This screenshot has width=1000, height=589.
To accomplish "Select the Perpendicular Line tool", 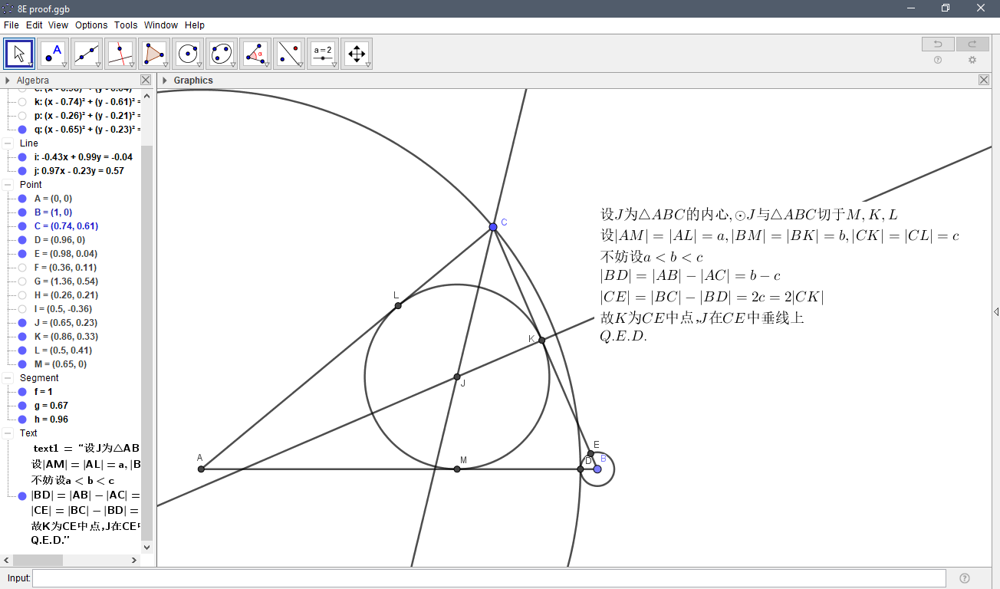I will coord(120,53).
